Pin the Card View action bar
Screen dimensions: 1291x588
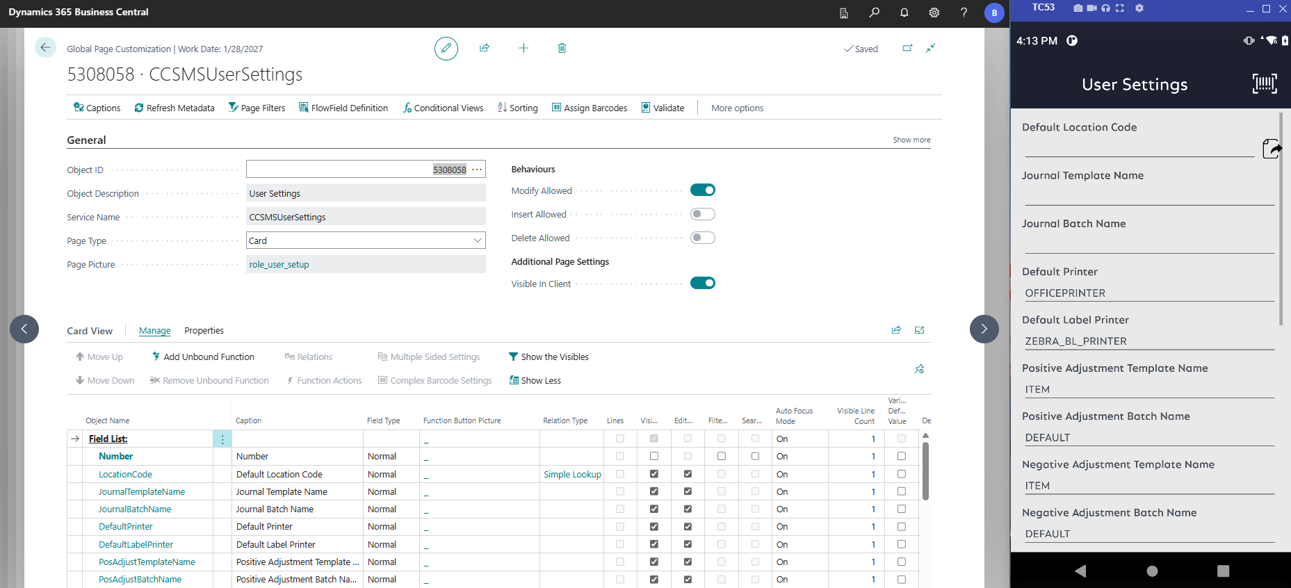click(x=919, y=369)
